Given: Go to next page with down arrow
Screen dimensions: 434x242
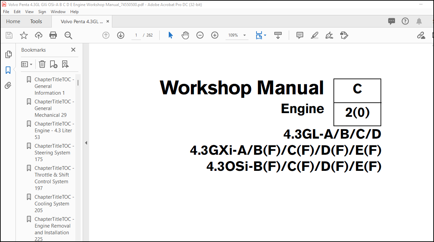Looking at the screenshot, I should coord(121,35).
